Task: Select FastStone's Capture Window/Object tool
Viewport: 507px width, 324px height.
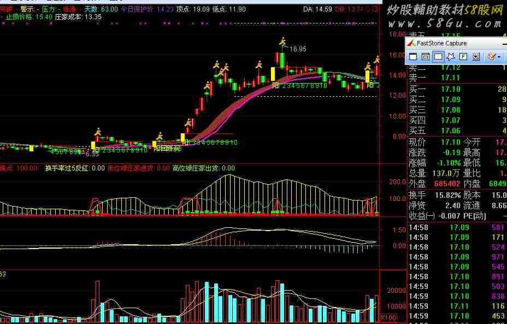Action: click(x=425, y=57)
